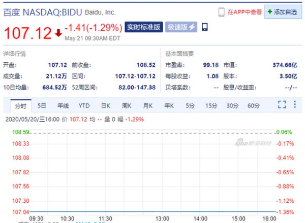Switch to 实时标准版 mode

pyautogui.click(x=143, y=27)
